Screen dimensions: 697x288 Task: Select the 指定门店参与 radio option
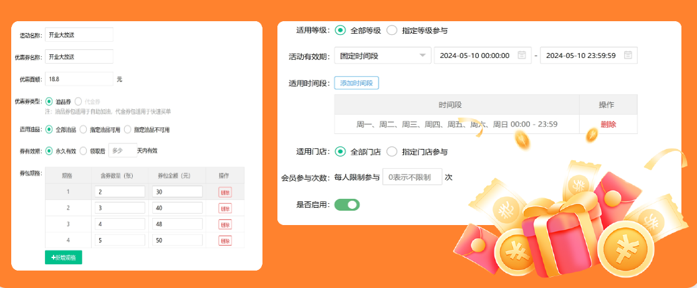[x=392, y=151]
